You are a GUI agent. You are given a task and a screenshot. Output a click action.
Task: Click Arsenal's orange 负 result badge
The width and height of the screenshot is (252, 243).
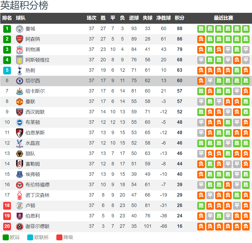click(x=201, y=39)
